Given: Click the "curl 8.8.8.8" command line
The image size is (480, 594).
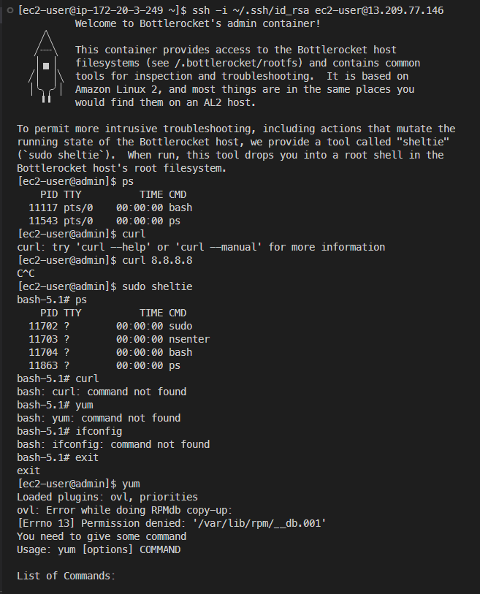Looking at the screenshot, I should pyautogui.click(x=157, y=260).
